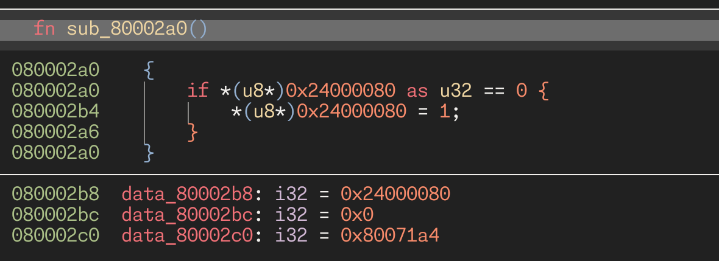This screenshot has height=261, width=719.
Task: Click the u32 cast type
Action: (x=456, y=91)
